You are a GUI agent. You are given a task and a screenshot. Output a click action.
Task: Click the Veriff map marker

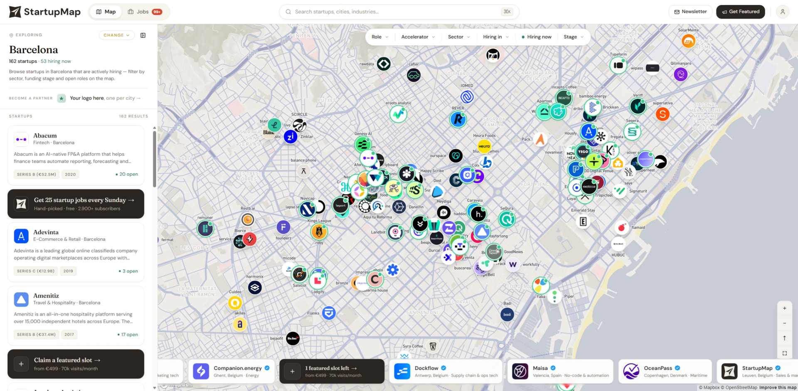(638, 106)
